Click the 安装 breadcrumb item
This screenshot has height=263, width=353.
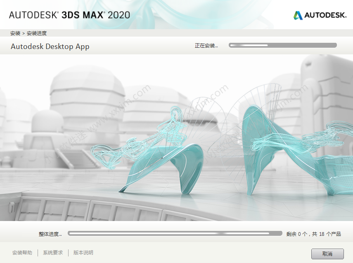point(15,33)
